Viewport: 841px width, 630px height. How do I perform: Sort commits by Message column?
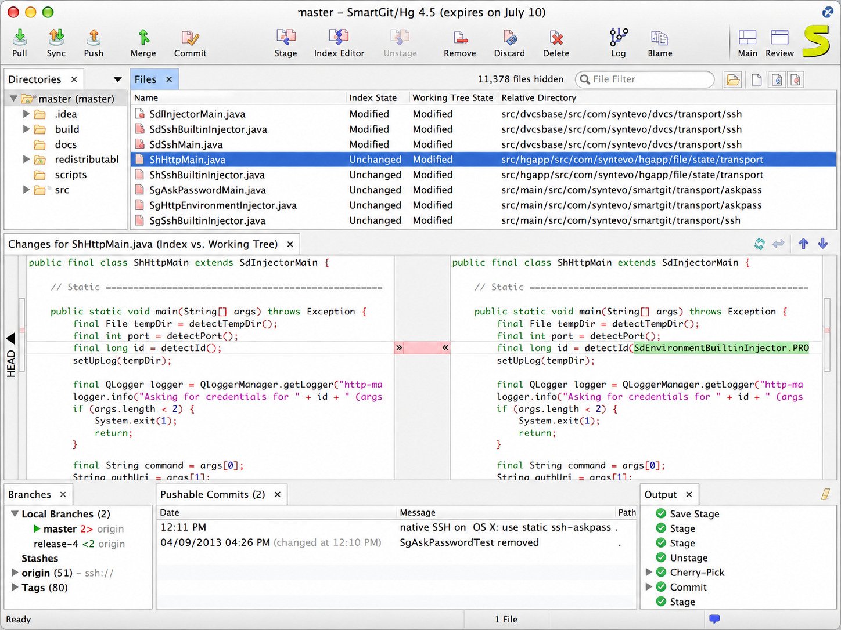point(505,513)
